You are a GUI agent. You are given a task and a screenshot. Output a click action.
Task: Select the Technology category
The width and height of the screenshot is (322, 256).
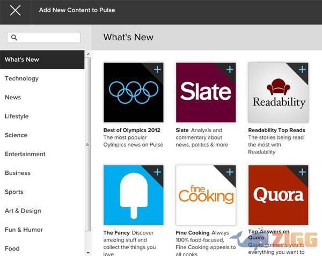[42, 78]
